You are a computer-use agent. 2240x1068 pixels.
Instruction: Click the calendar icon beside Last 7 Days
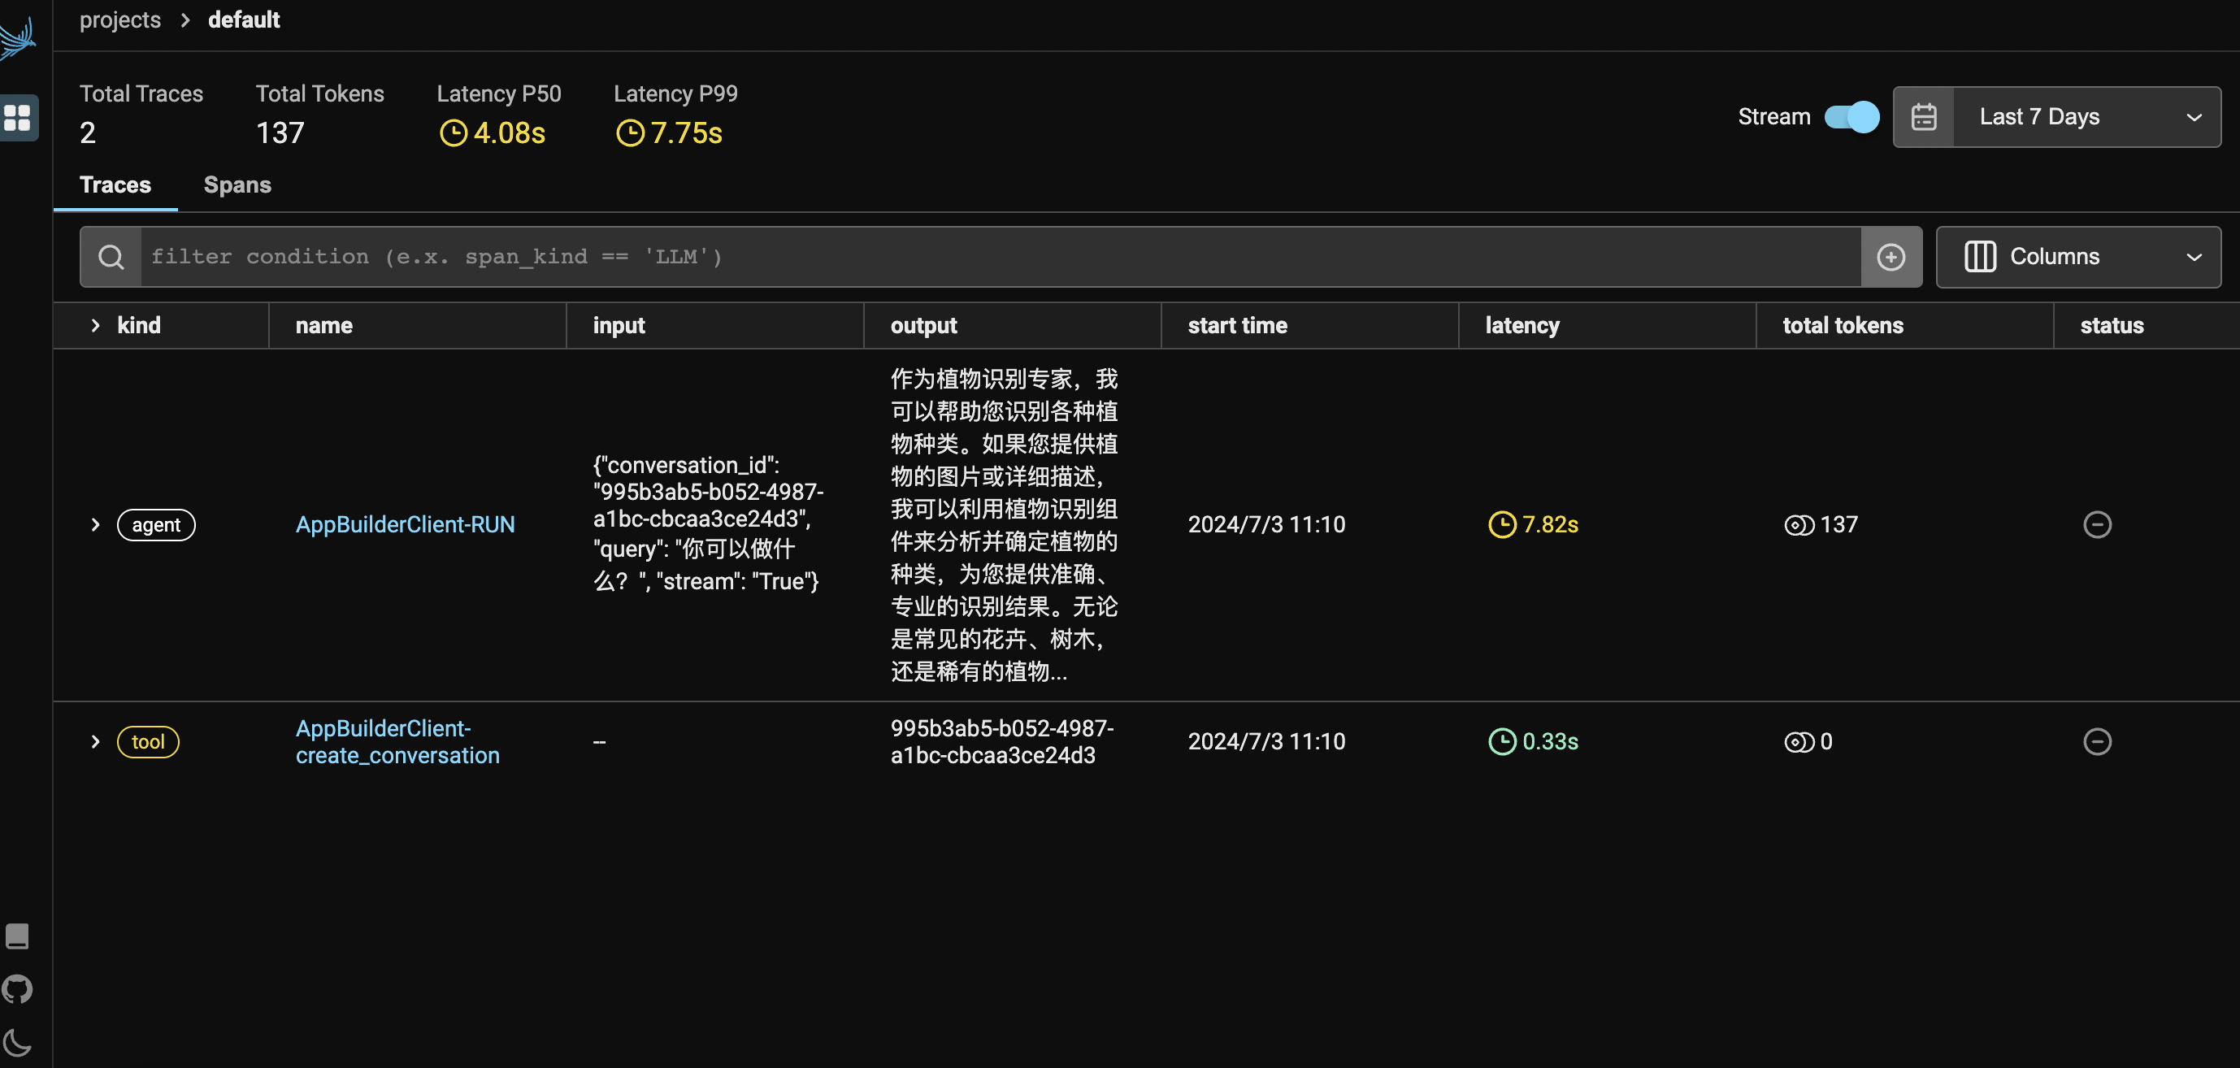(1924, 116)
